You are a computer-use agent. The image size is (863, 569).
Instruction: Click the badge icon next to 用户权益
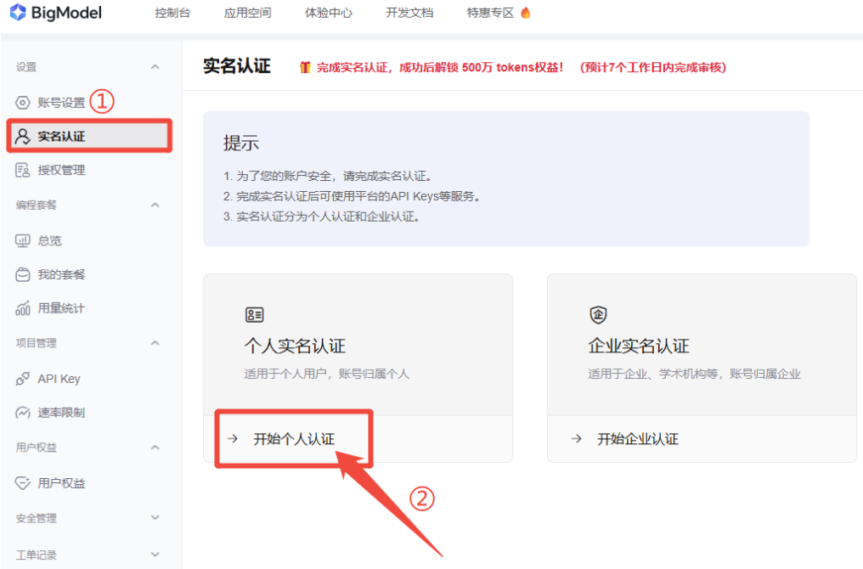tap(24, 482)
